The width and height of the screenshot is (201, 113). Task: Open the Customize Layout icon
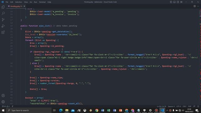click(181, 2)
